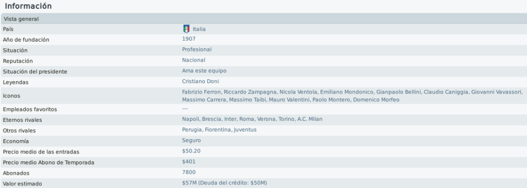Image resolution: width=527 pixels, height=188 pixels.
Task: Click the Información panel title
Action: pyautogui.click(x=28, y=6)
